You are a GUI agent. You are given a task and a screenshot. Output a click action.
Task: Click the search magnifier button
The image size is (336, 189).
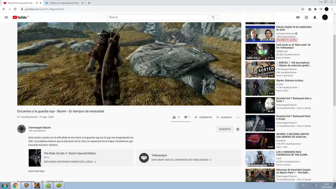(213, 17)
